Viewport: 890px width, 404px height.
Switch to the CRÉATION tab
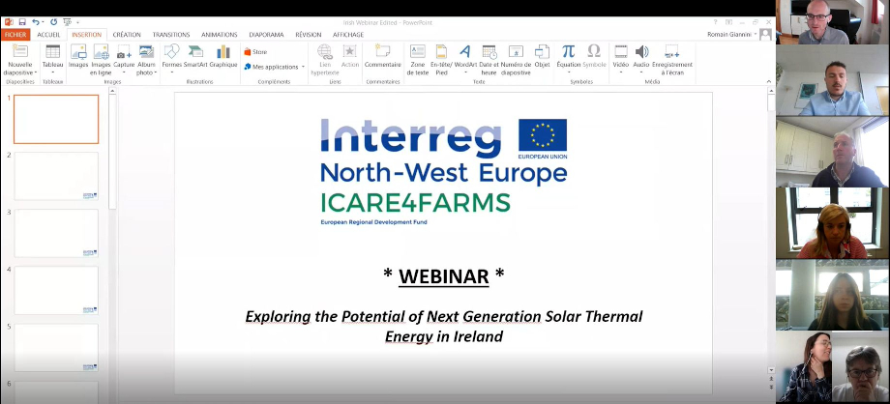coord(127,35)
